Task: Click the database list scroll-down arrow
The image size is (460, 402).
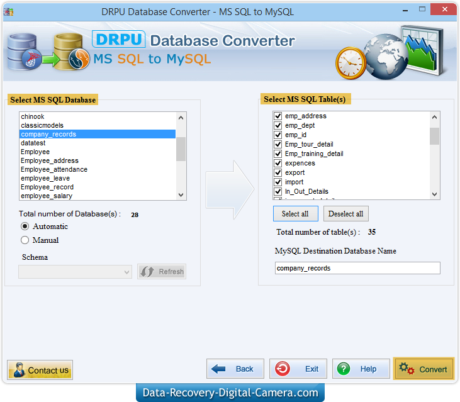Action: pyautogui.click(x=181, y=195)
